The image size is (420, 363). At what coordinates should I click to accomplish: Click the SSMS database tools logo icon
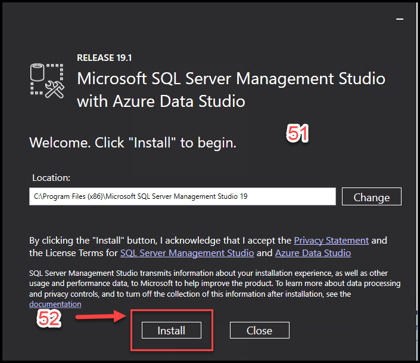[x=47, y=81]
